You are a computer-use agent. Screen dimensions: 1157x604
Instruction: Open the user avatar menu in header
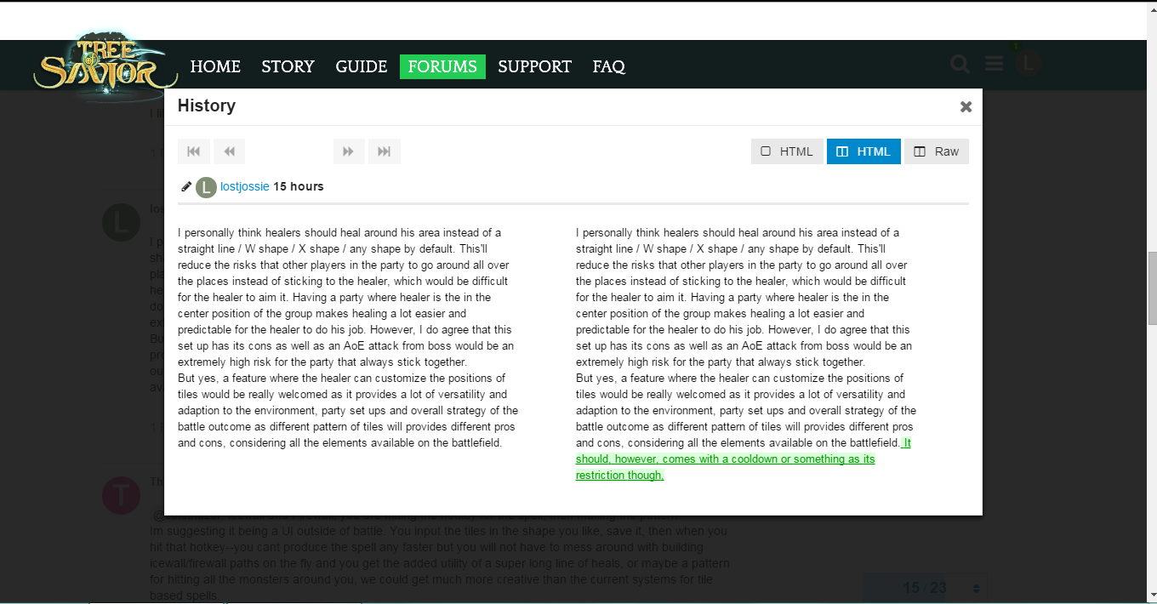point(1029,64)
